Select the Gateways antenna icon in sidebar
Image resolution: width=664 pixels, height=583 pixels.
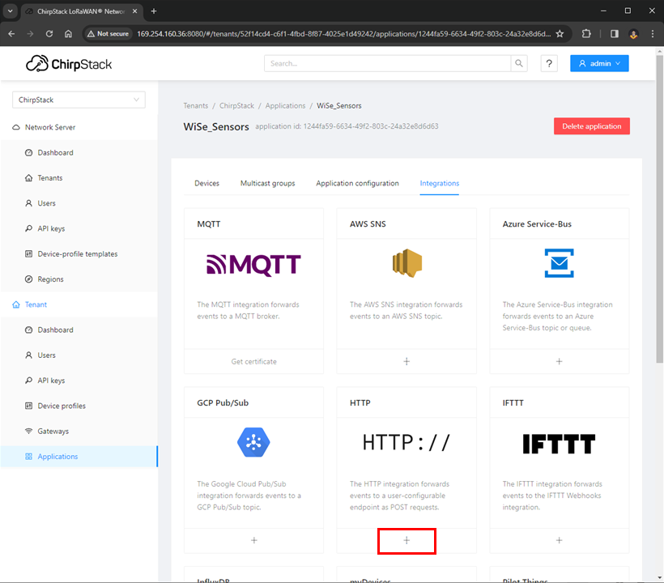coord(30,431)
